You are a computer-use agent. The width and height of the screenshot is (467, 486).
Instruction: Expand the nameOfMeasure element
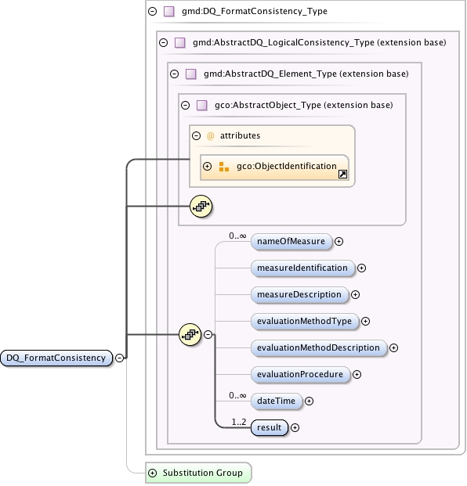click(338, 242)
